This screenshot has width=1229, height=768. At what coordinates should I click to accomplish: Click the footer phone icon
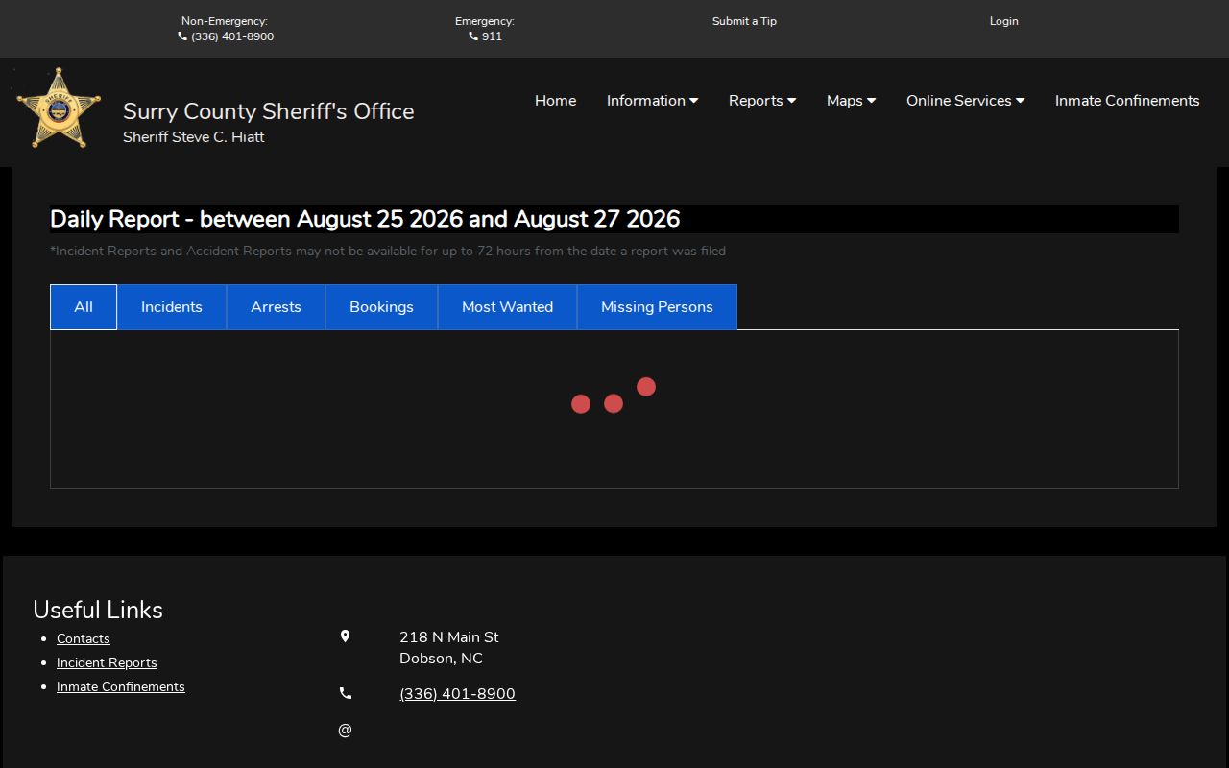point(345,693)
